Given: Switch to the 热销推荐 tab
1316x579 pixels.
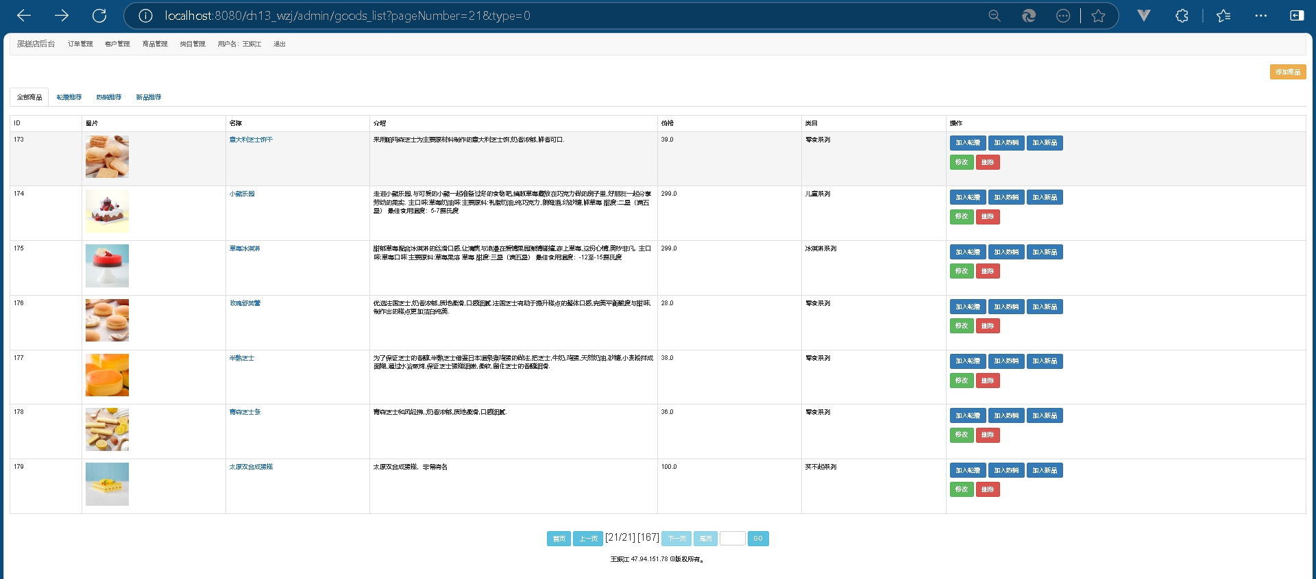Looking at the screenshot, I should pyautogui.click(x=108, y=97).
